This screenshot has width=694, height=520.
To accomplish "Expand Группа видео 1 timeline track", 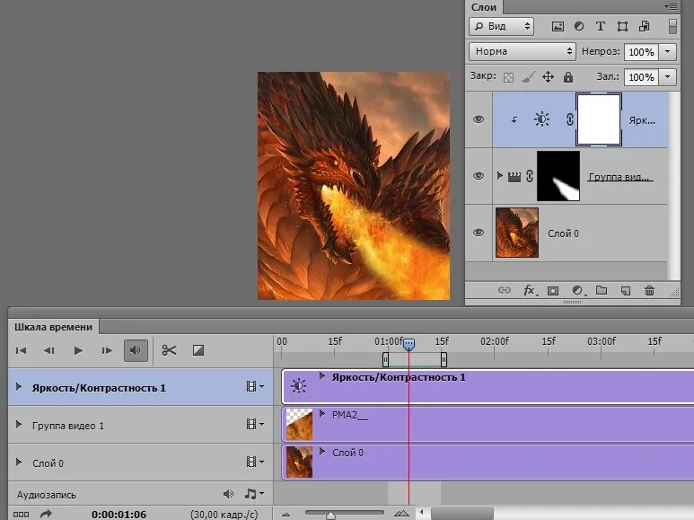I will pyautogui.click(x=19, y=424).
